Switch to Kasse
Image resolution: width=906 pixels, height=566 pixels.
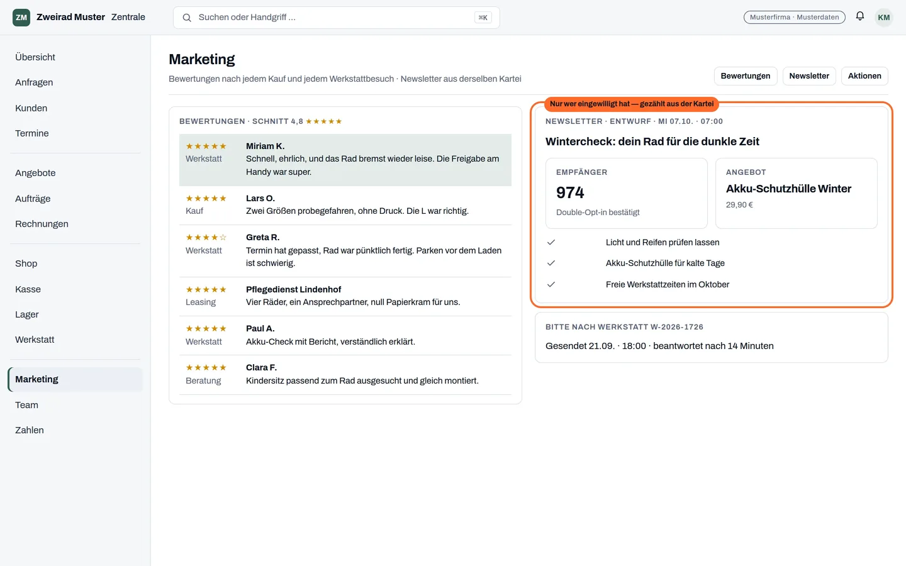[x=75, y=289]
